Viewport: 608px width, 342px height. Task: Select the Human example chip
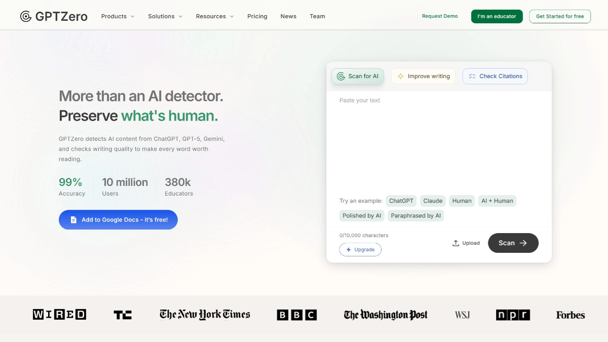[462, 201]
